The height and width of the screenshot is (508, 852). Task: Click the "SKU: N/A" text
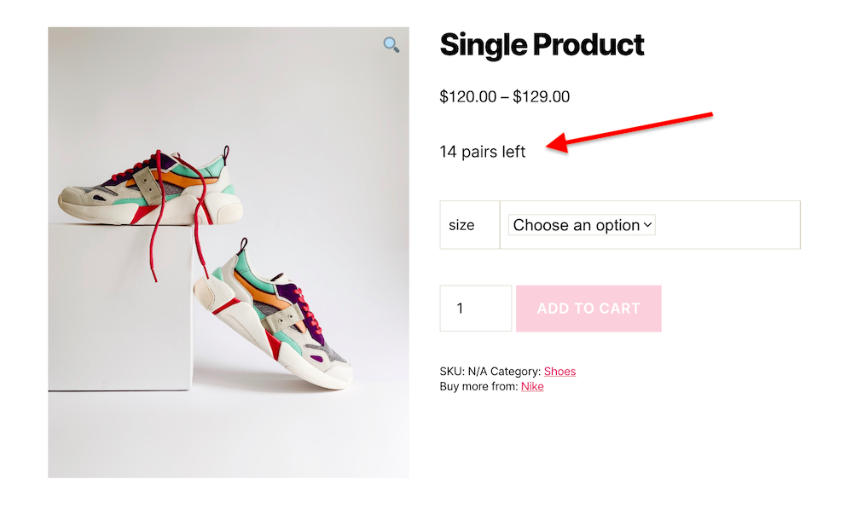tap(463, 372)
